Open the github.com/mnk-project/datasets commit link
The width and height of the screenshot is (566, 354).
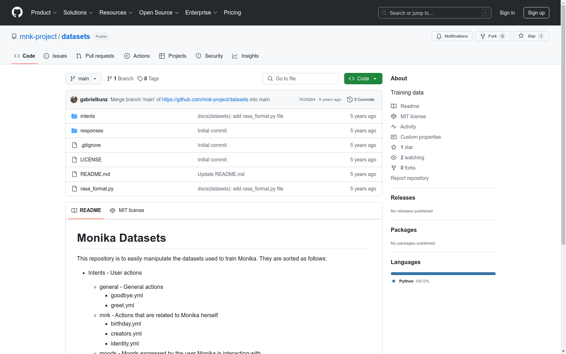click(205, 99)
